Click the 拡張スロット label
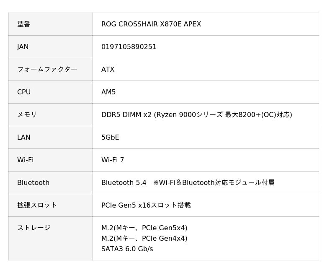Screen dimensions: 335x273 37,205
